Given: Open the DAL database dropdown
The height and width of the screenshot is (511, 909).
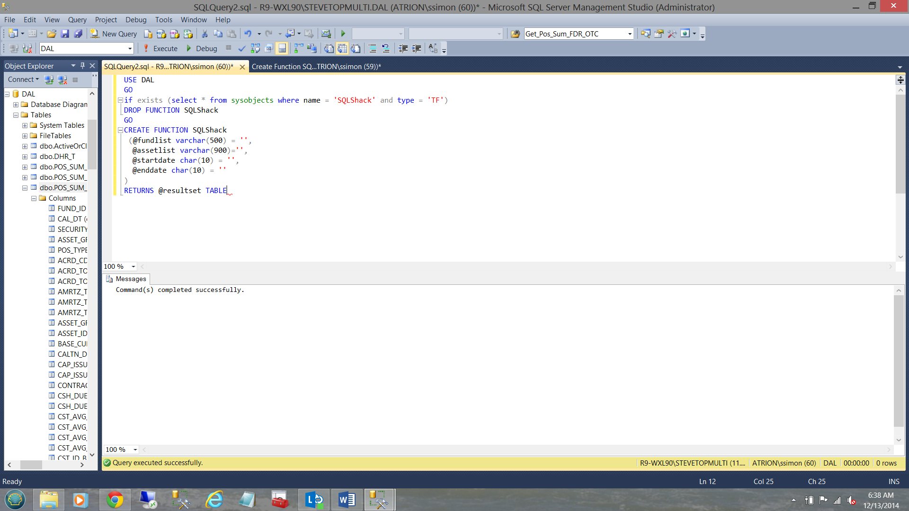Looking at the screenshot, I should click(130, 48).
